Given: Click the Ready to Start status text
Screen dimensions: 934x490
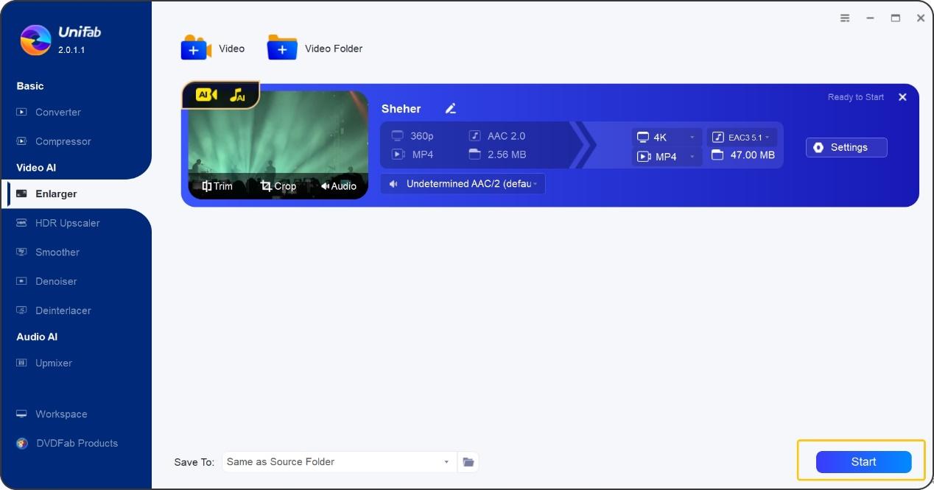Looking at the screenshot, I should pos(856,97).
